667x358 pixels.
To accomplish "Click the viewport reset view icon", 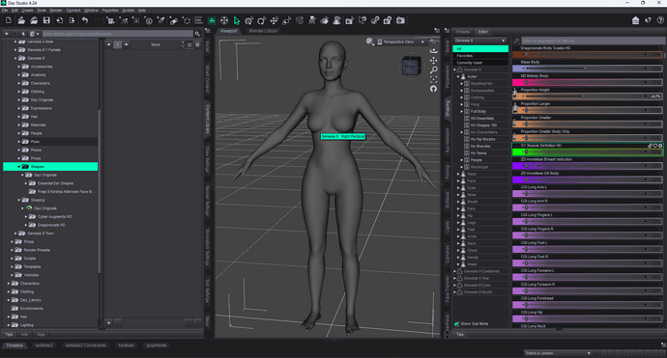I will [433, 89].
